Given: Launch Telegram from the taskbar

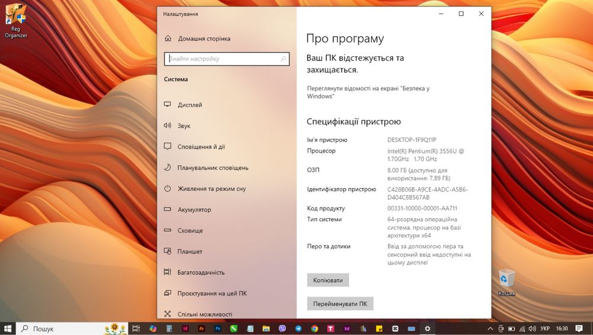Looking at the screenshot, I should pos(298,328).
